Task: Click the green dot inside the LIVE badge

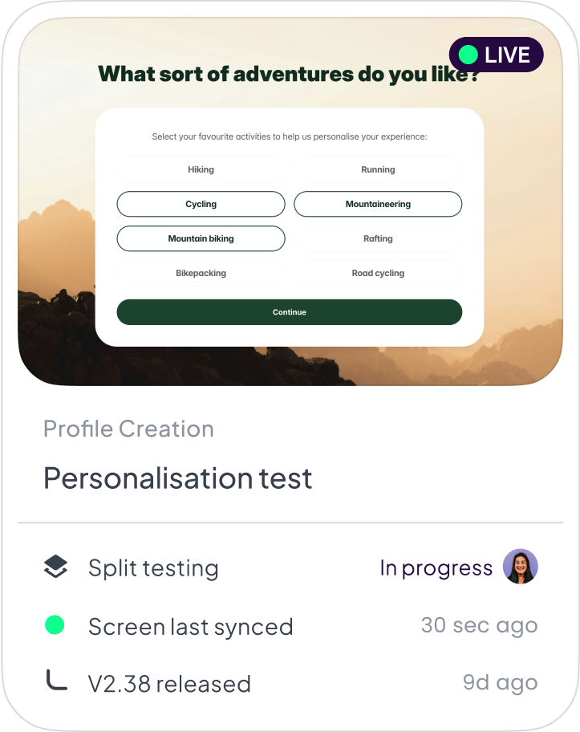Action: (x=468, y=55)
